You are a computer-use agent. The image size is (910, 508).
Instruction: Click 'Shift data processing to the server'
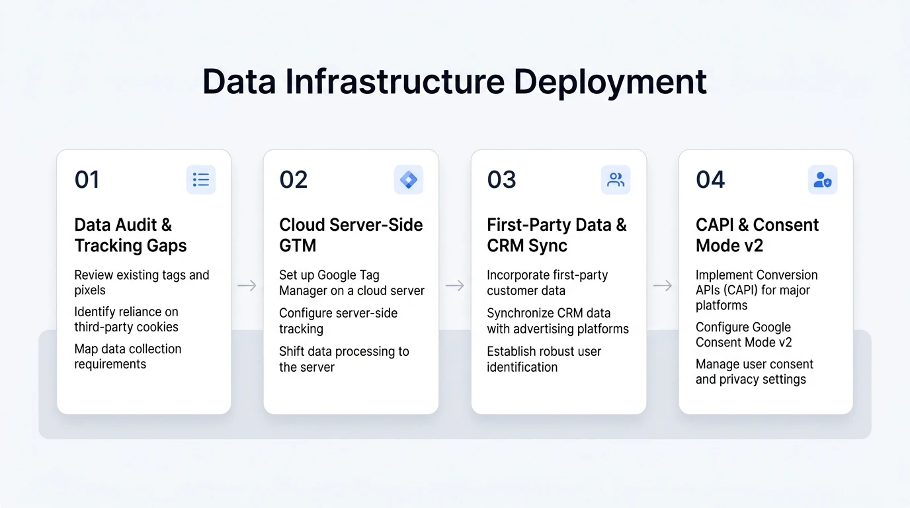click(x=344, y=359)
